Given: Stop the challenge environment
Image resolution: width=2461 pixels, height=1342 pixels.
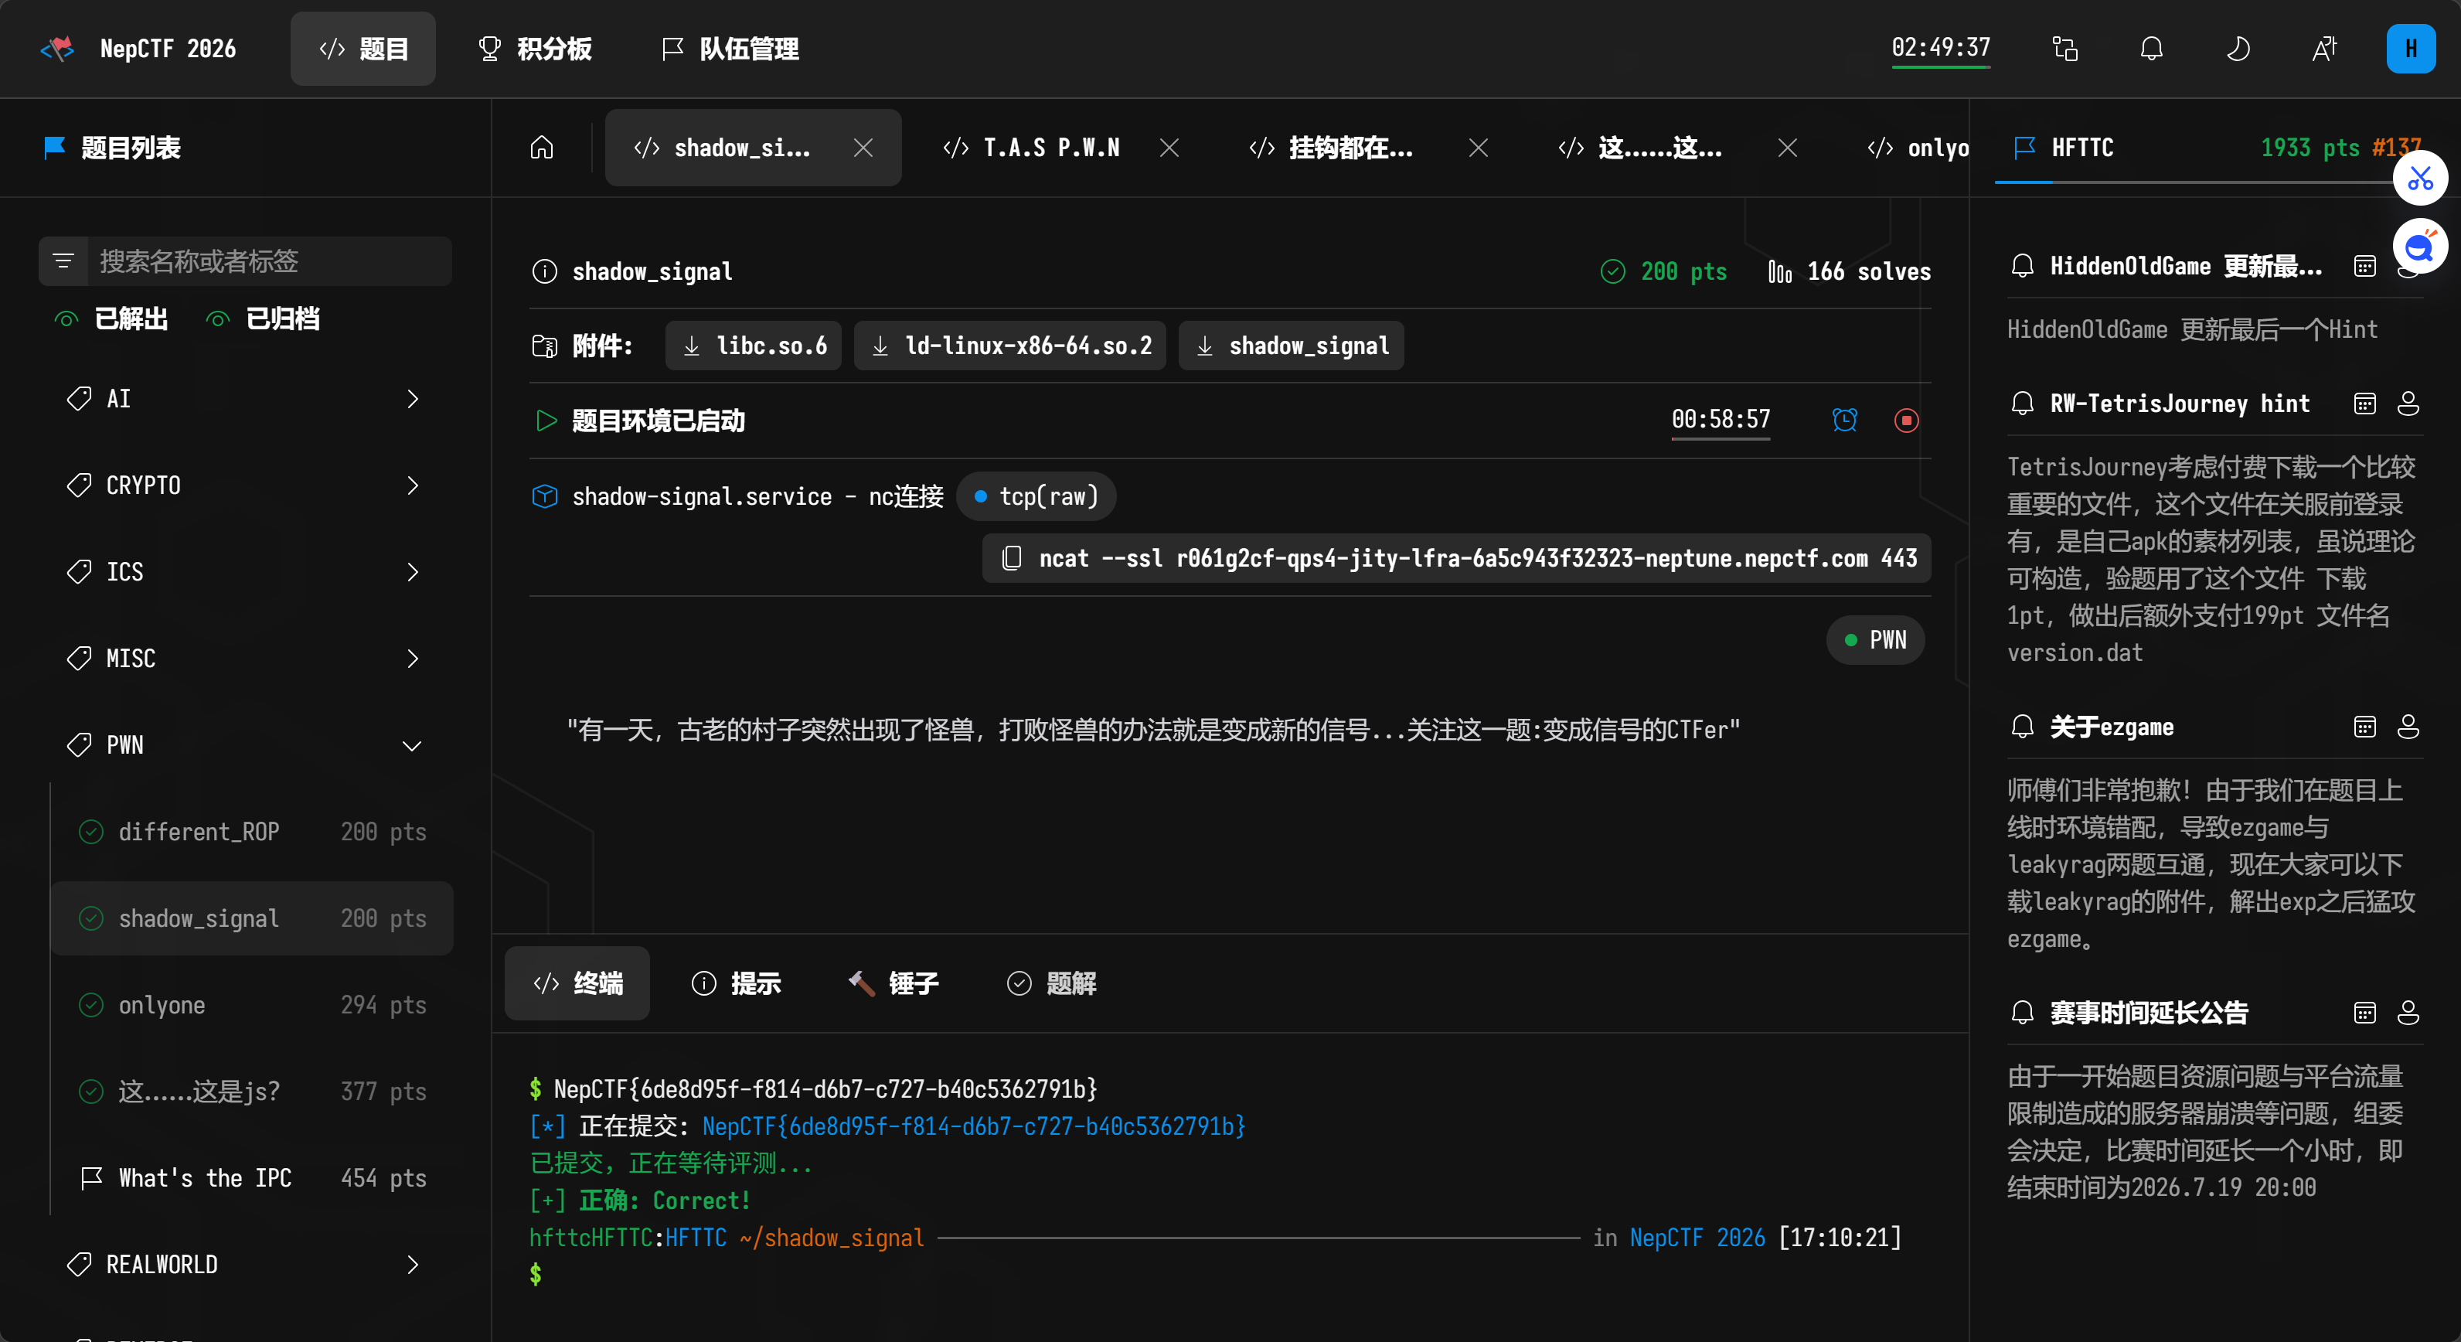Looking at the screenshot, I should tap(1906, 419).
